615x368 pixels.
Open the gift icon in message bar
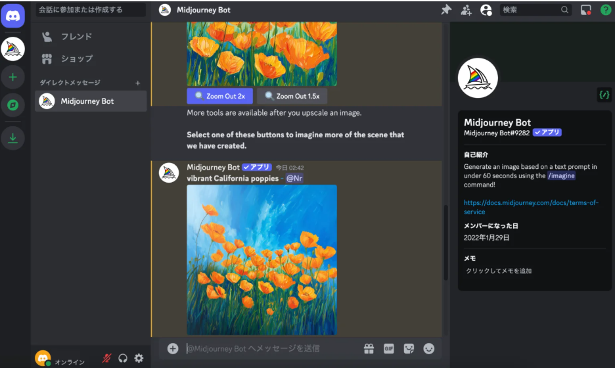point(369,348)
